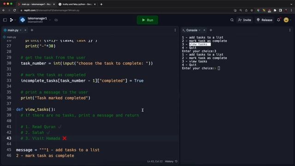The width and height of the screenshot is (295, 166).
Task: Open the browser Extensions puzzle icon
Action: [275, 10]
